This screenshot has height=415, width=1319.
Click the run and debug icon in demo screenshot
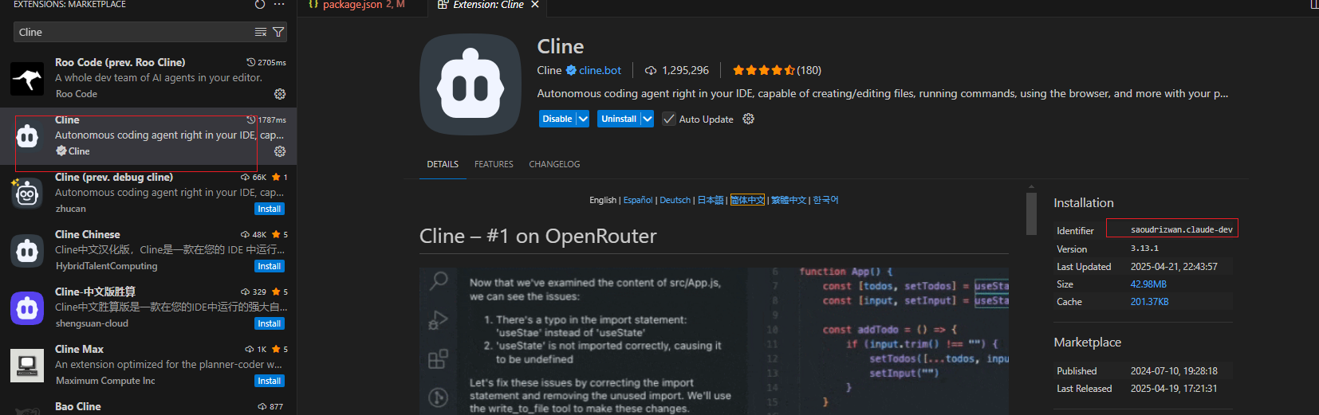click(439, 320)
